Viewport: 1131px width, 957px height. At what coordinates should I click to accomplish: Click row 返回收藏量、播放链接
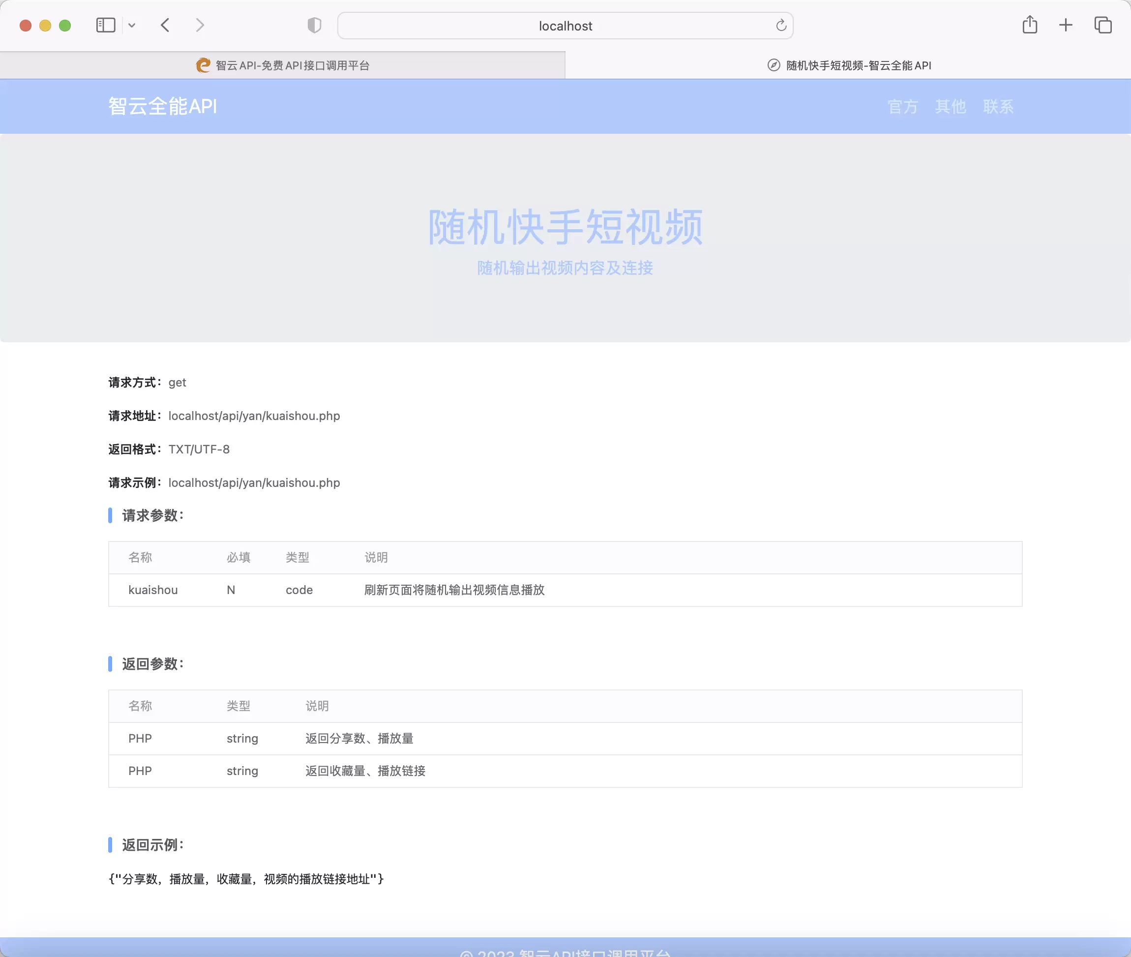coord(565,772)
